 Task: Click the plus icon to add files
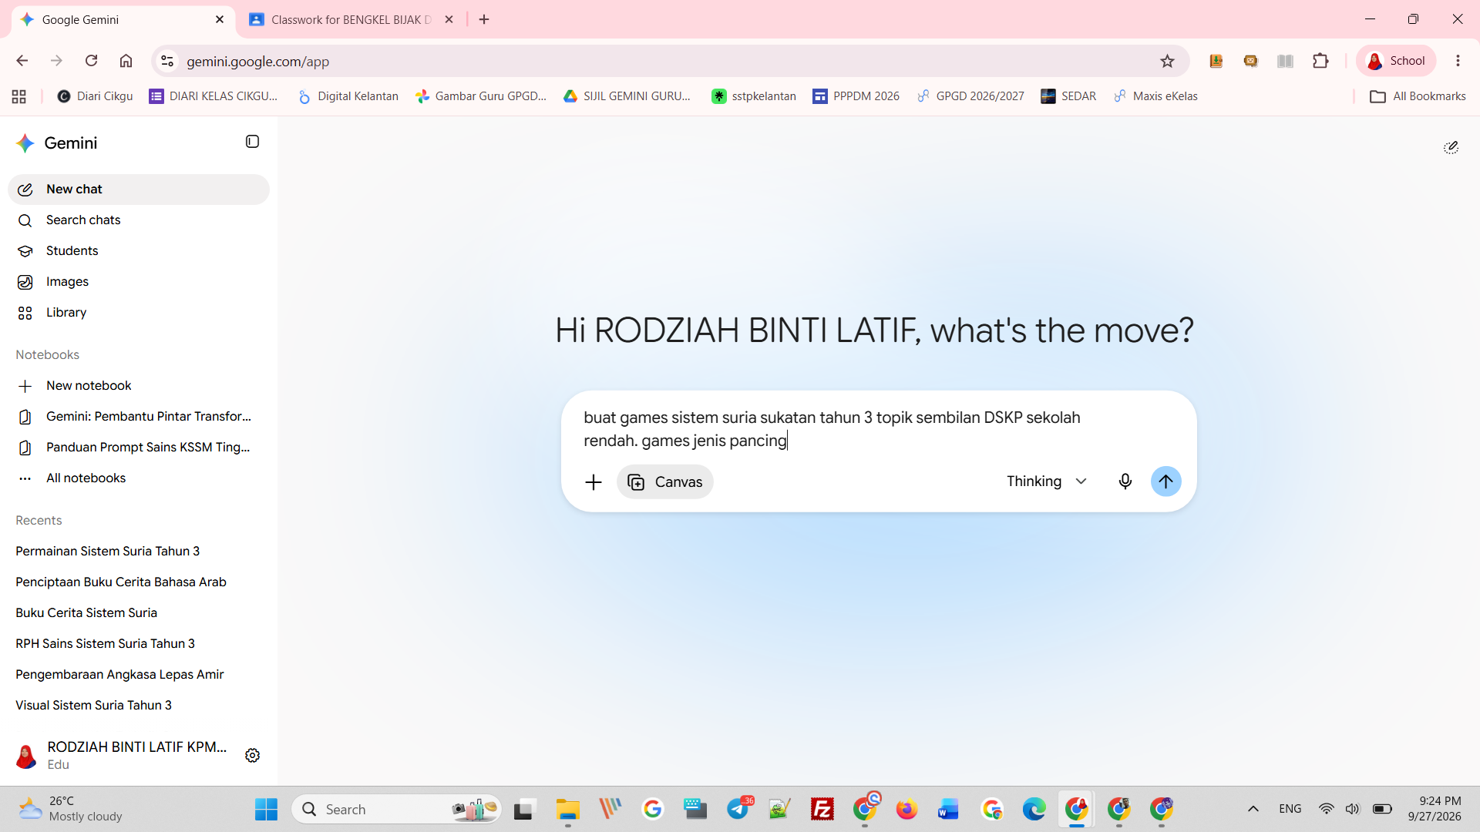593,482
